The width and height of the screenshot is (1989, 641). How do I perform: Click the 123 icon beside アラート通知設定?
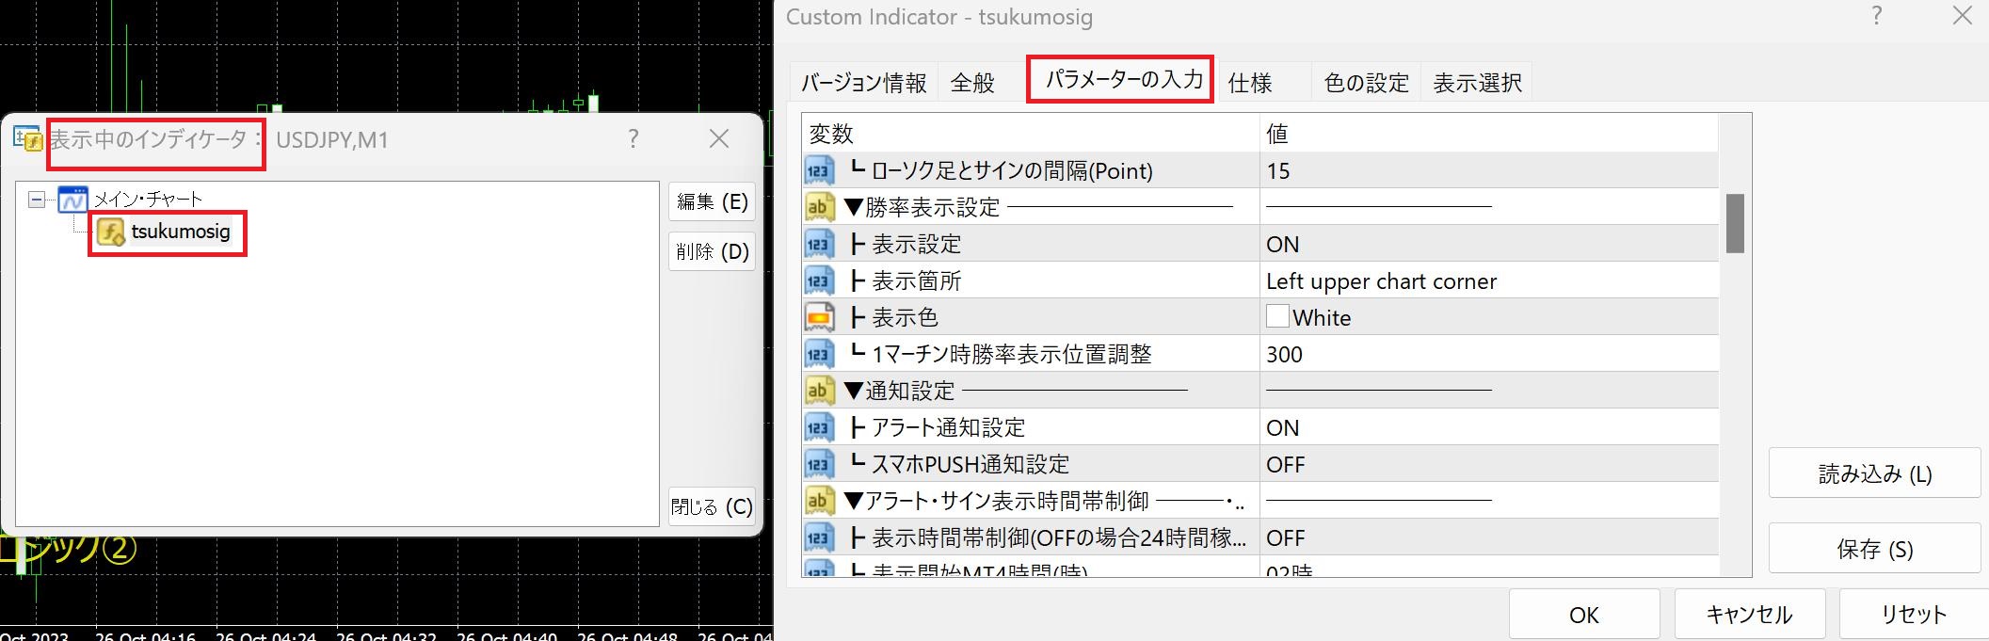point(819,428)
